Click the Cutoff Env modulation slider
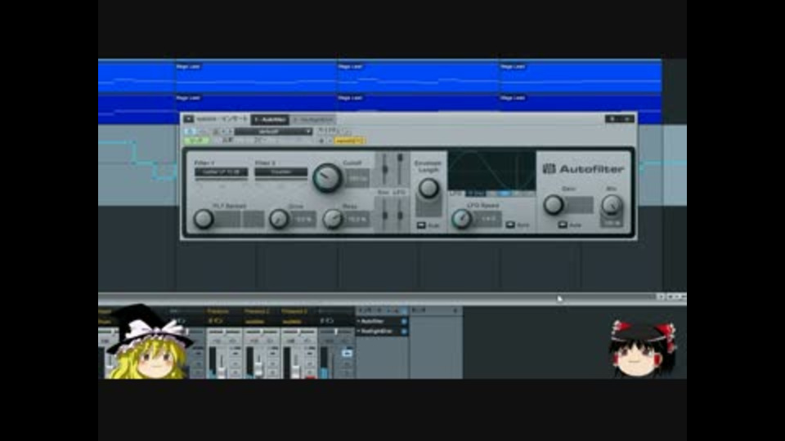Viewport: 785px width, 441px height. [x=384, y=169]
